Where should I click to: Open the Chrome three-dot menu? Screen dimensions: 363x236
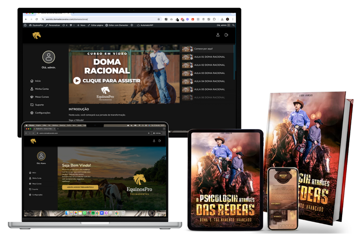(x=233, y=19)
